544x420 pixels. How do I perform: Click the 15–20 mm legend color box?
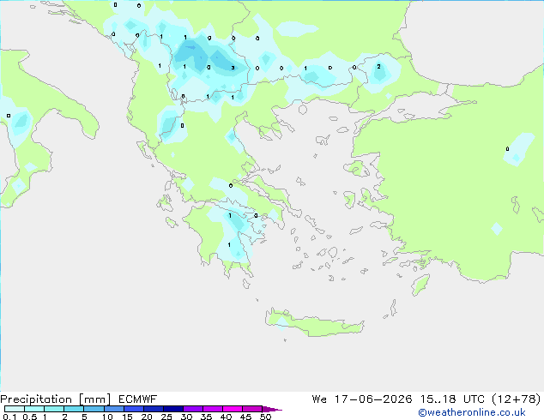[x=133, y=409]
